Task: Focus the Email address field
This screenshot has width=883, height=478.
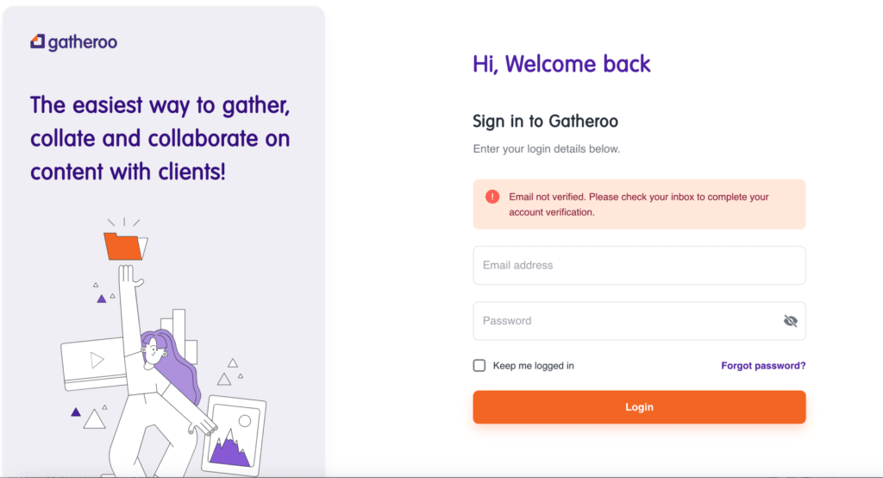Action: (x=639, y=265)
